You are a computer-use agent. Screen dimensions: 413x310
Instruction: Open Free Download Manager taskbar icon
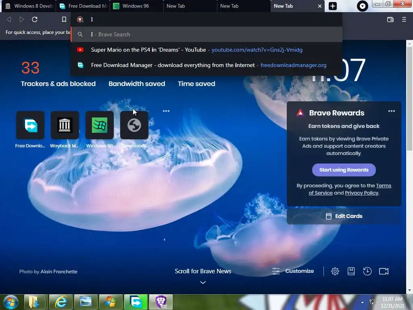click(136, 302)
